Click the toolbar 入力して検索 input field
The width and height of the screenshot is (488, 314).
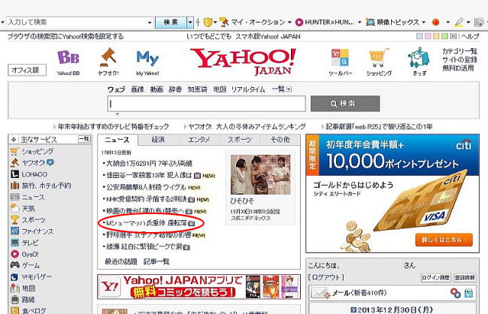coord(76,23)
